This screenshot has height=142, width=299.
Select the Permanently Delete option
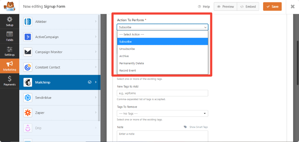[162, 63]
